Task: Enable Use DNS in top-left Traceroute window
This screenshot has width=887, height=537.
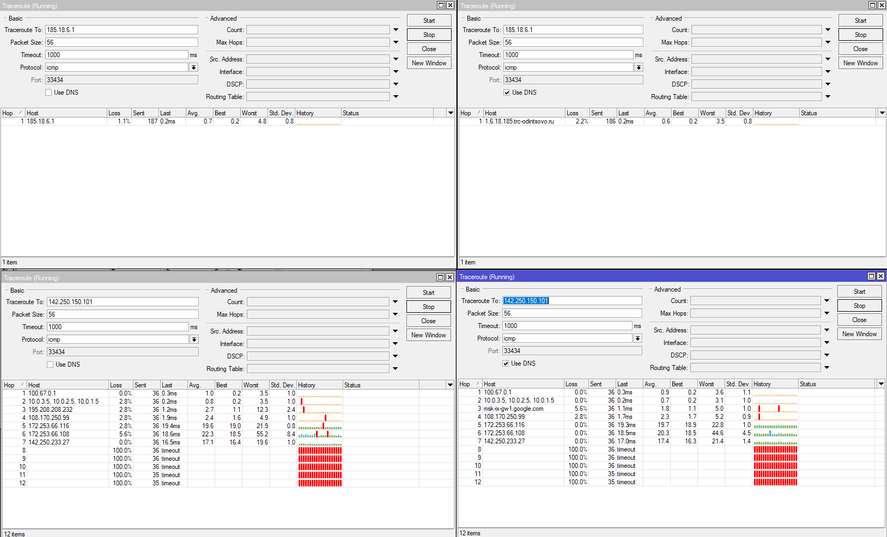Action: [48, 92]
